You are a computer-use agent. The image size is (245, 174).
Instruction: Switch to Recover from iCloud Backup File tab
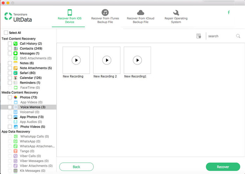click(140, 17)
